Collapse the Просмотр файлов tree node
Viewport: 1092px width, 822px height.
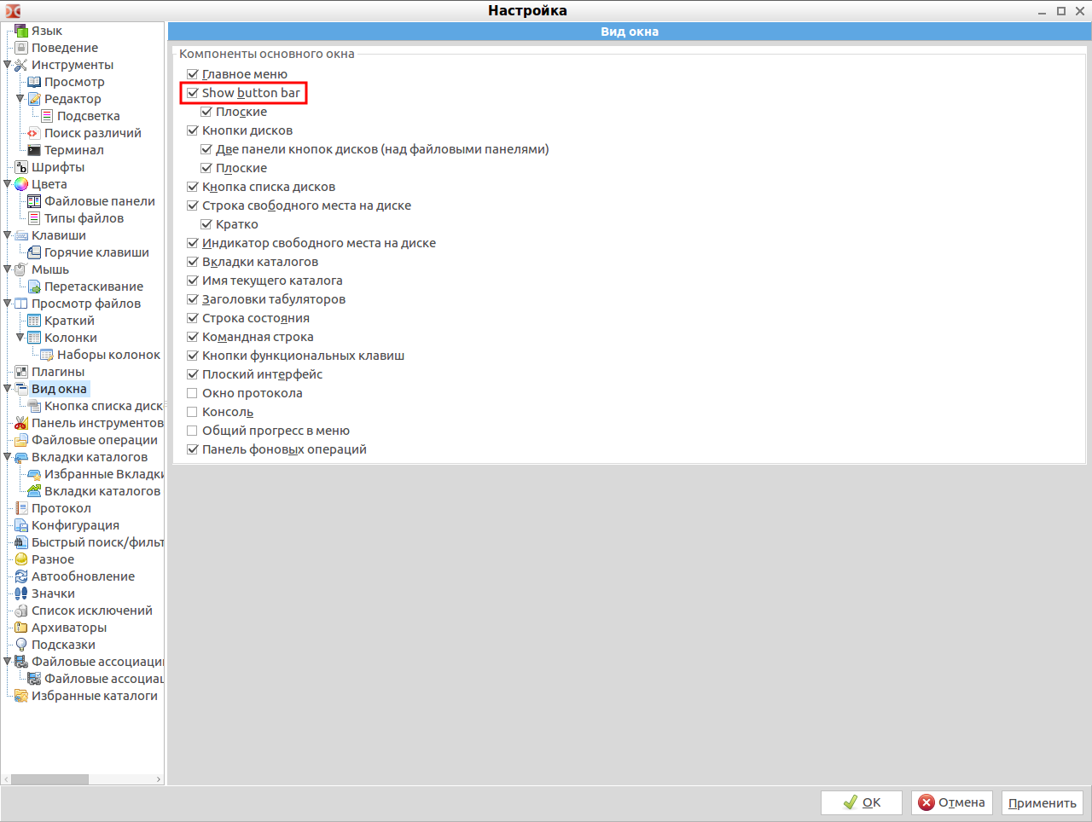[x=8, y=304]
